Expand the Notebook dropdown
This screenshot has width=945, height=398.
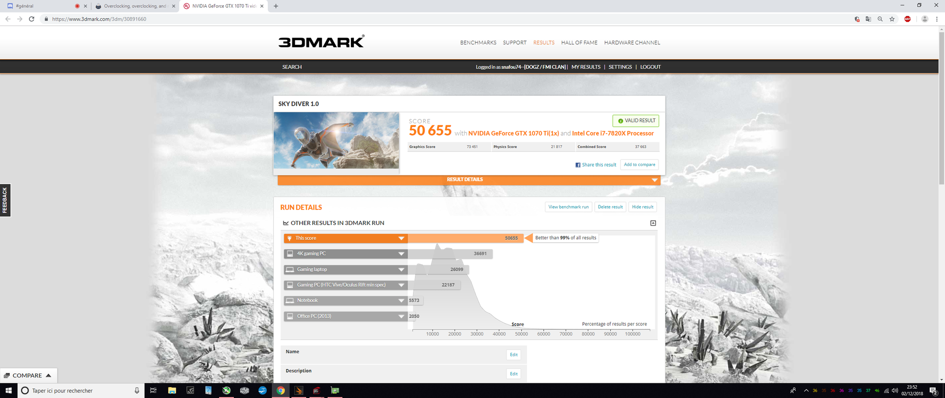401,301
